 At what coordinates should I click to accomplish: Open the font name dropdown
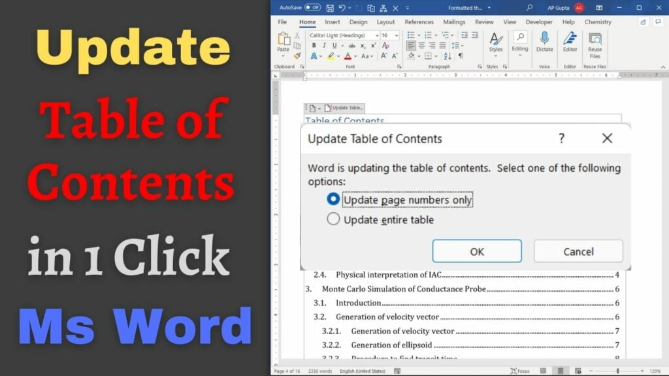[x=377, y=35]
